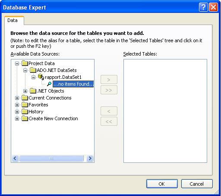Viewport: 221px width, 196px height.
Task: Click the rapport.DataSet1 database icon
Action: tap(41, 77)
